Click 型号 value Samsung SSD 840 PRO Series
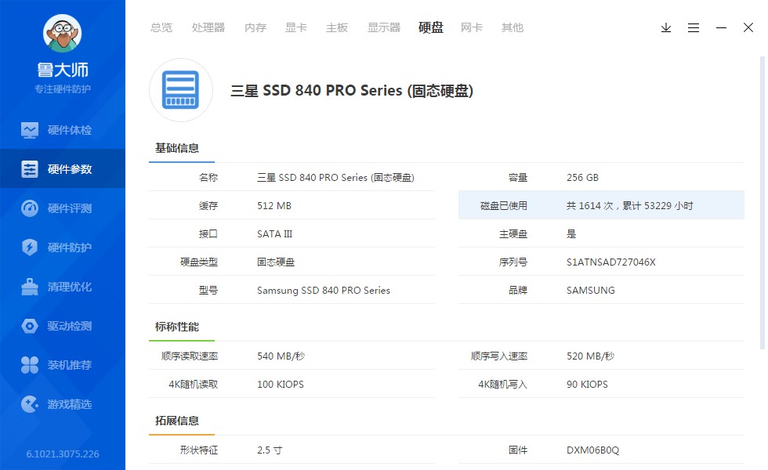Image resolution: width=768 pixels, height=470 pixels. pos(323,291)
